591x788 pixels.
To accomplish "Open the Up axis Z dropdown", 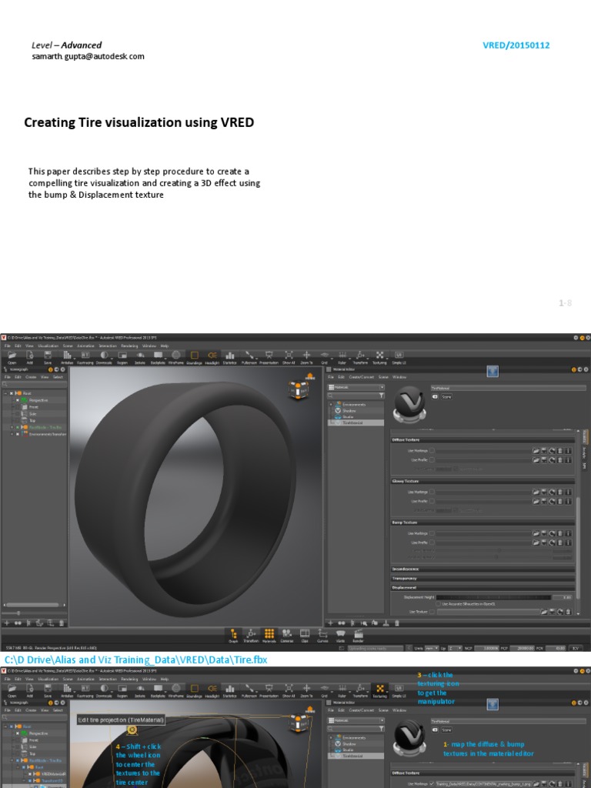I will [455, 648].
